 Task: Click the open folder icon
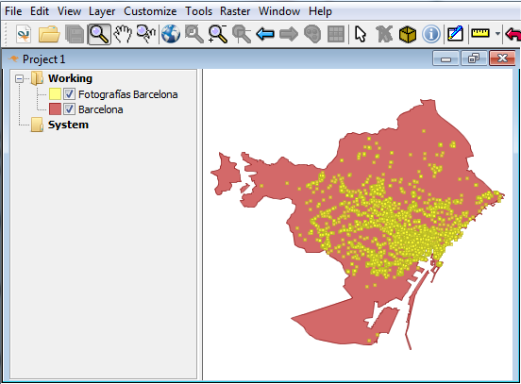49,34
